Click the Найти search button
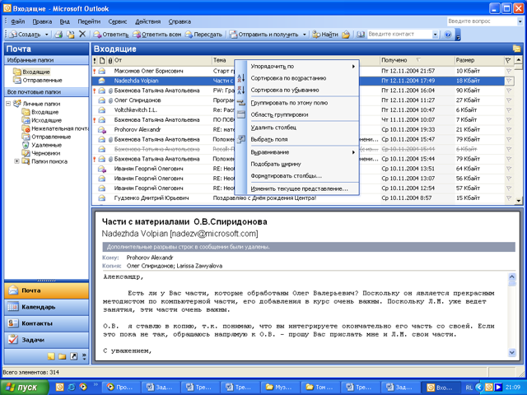Image resolution: width=527 pixels, height=395 pixels. point(325,35)
